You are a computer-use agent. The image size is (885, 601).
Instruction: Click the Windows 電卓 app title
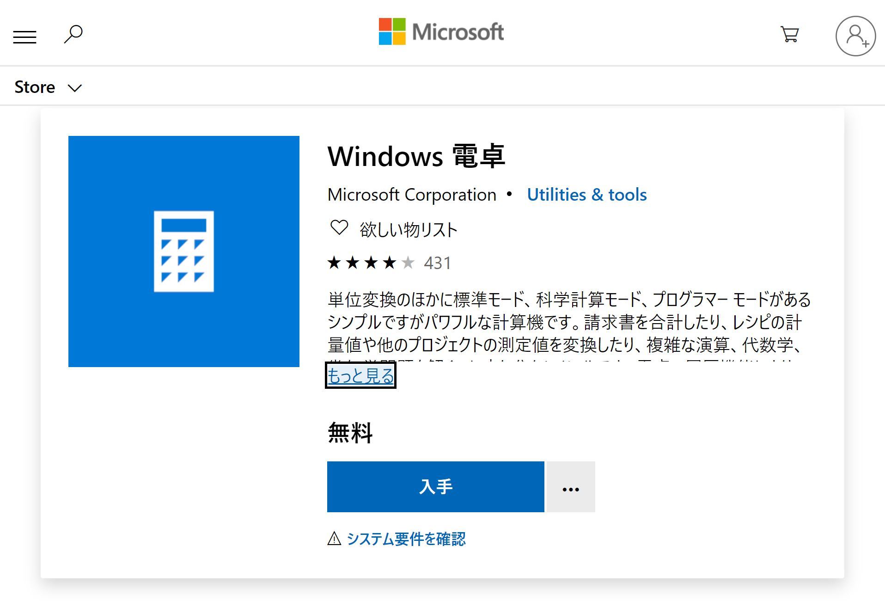(x=416, y=156)
